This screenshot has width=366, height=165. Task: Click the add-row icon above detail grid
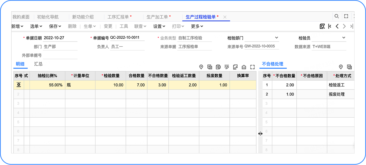(x=209, y=67)
